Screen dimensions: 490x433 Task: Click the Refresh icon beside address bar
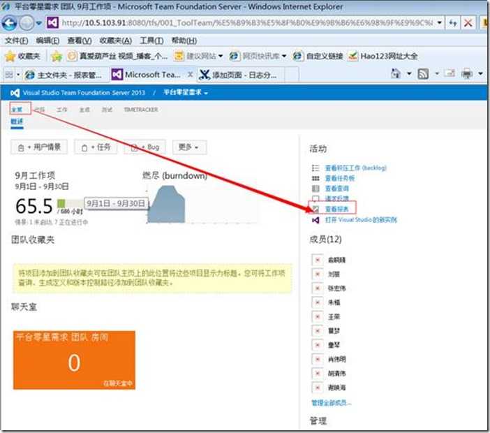[x=453, y=23]
